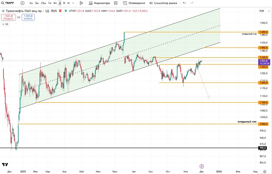Click the 1499,0 price label
This screenshot has width=272, height=174.
(x=263, y=32)
